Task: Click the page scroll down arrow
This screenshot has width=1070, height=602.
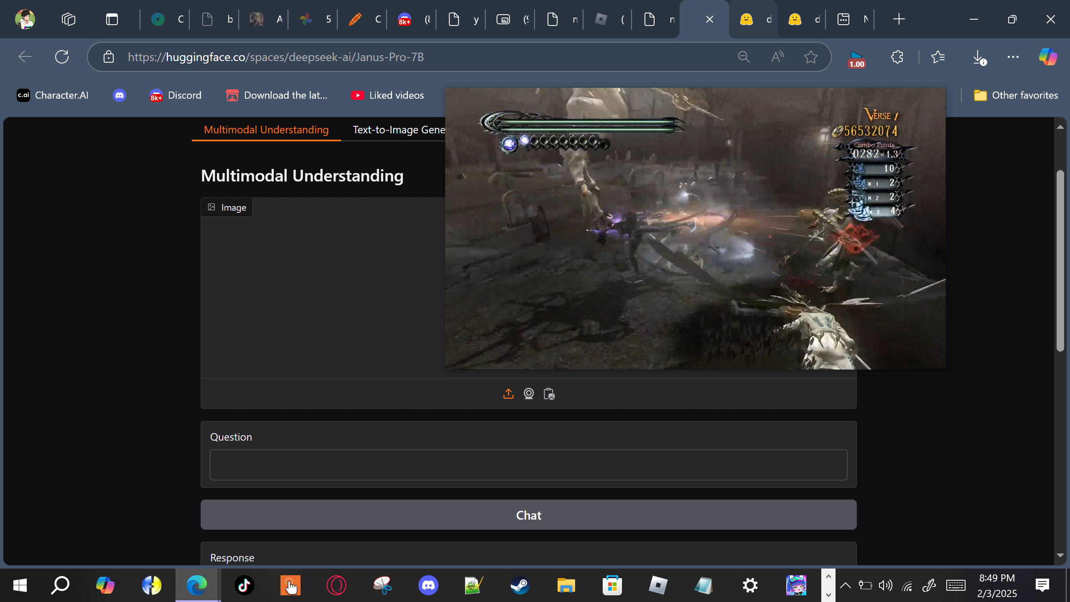Action: tap(1060, 555)
